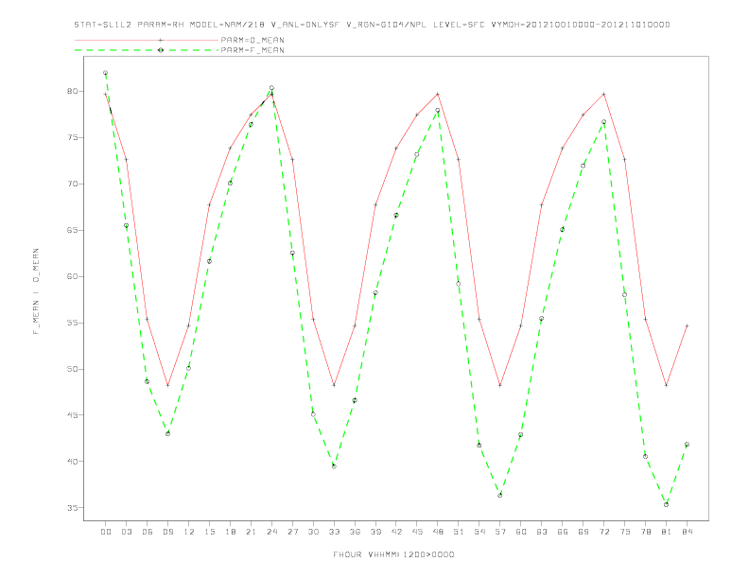The width and height of the screenshot is (749, 579).
Task: Click the x-axis tick label 30
Action: pos(313,532)
